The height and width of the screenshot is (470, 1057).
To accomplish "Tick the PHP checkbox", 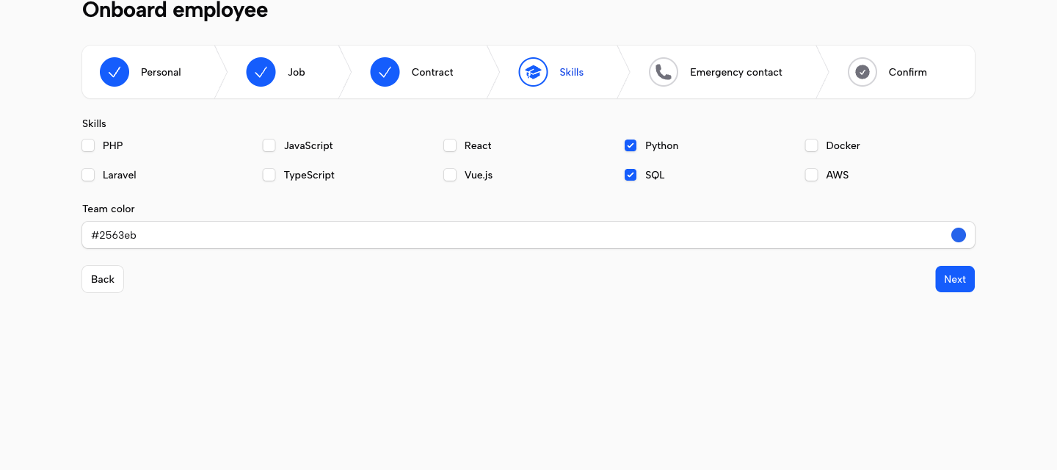I will click(88, 145).
